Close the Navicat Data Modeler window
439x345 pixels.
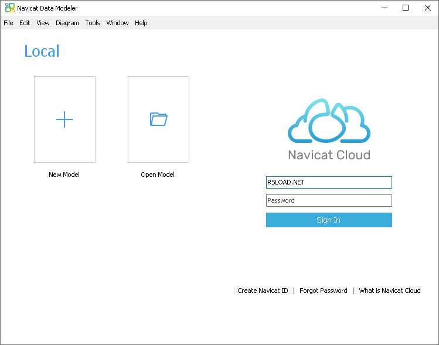pyautogui.click(x=427, y=8)
